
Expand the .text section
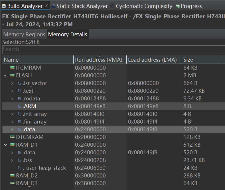(x=12, y=91)
